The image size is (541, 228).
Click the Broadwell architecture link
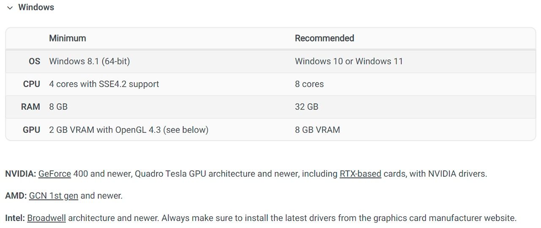pyautogui.click(x=46, y=218)
